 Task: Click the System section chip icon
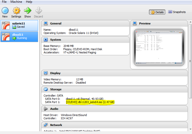pyautogui.click(x=46, y=40)
